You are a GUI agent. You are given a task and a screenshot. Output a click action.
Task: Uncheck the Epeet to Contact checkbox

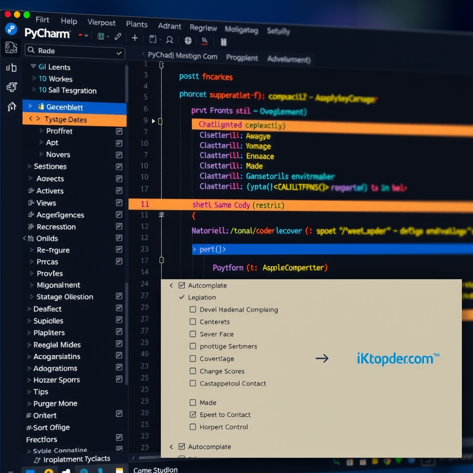[x=193, y=414]
